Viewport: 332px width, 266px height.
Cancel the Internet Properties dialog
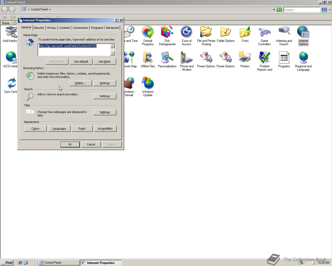click(x=91, y=144)
